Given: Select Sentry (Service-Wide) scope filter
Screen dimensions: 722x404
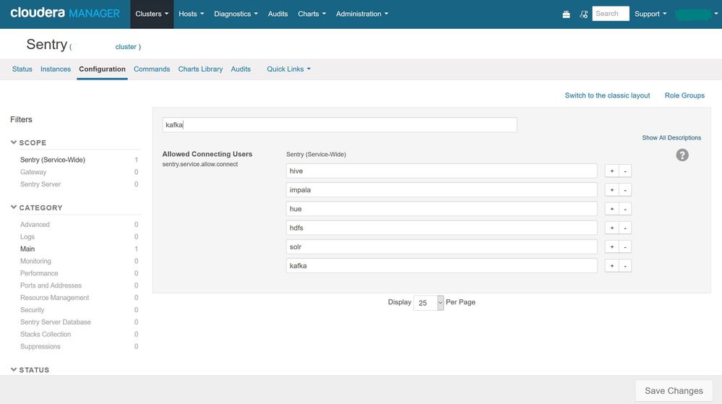Looking at the screenshot, I should tap(53, 160).
